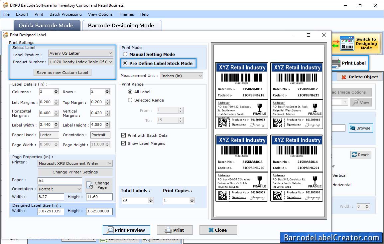Viewport: 384px width, 244px height.
Task: Open the Measurement Unit dropdown
Action: tap(181, 76)
